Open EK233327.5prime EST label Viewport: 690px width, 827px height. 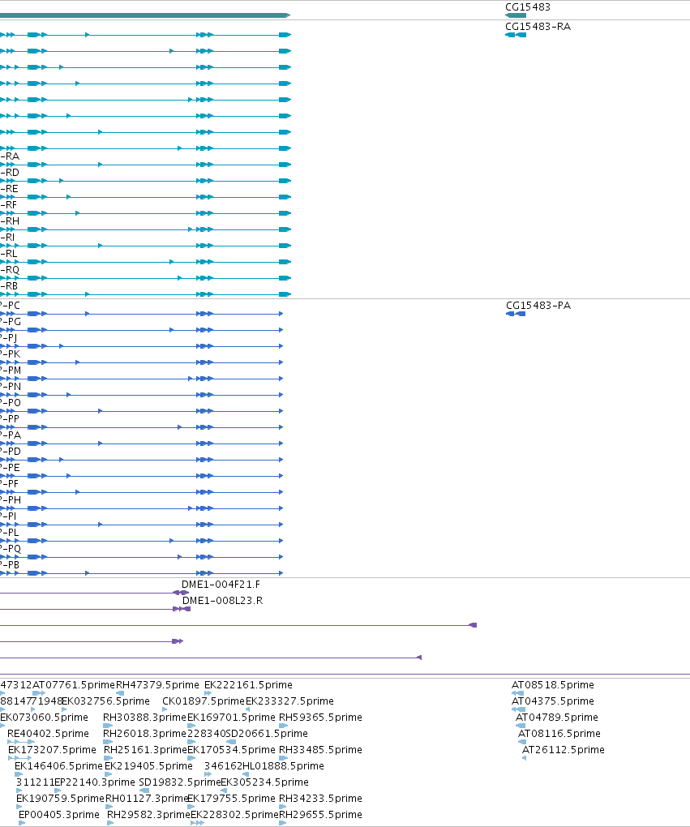pyautogui.click(x=289, y=701)
